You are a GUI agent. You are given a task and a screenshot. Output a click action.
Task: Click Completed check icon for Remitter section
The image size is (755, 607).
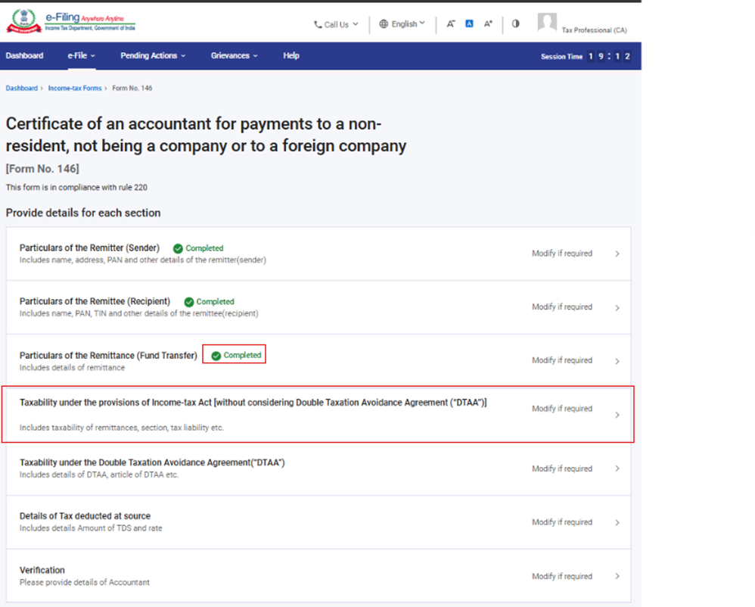click(178, 248)
